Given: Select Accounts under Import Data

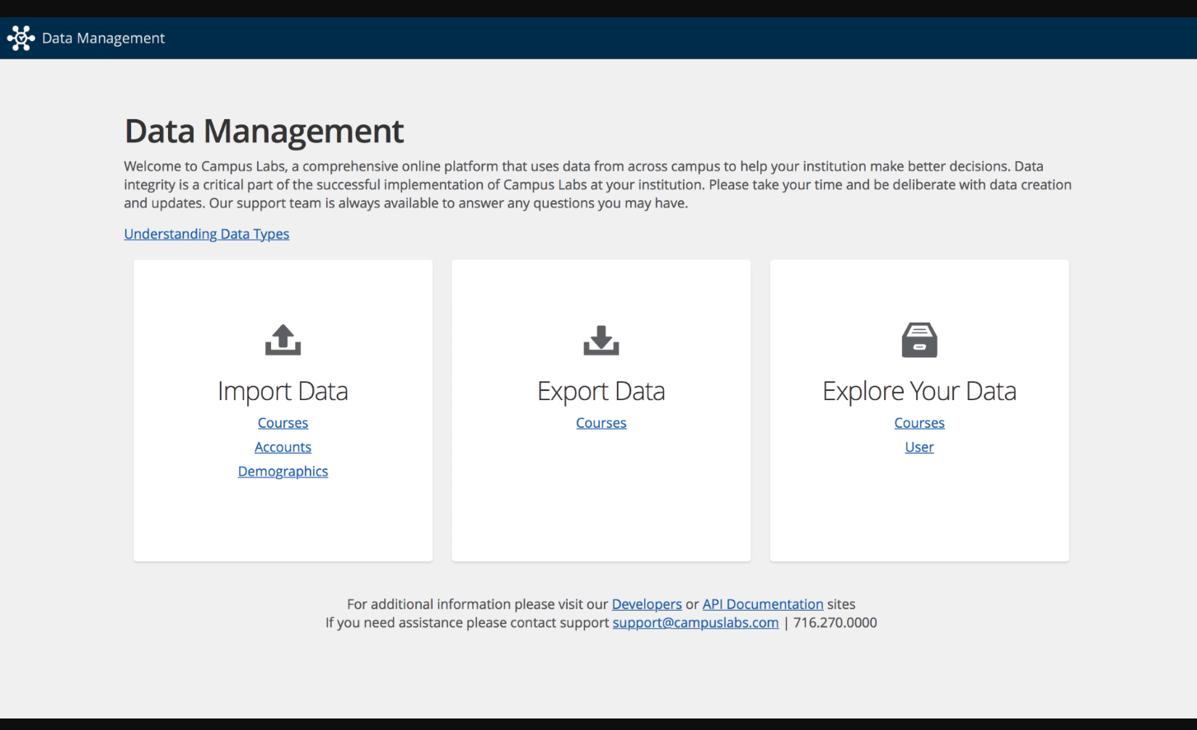Looking at the screenshot, I should (x=283, y=447).
